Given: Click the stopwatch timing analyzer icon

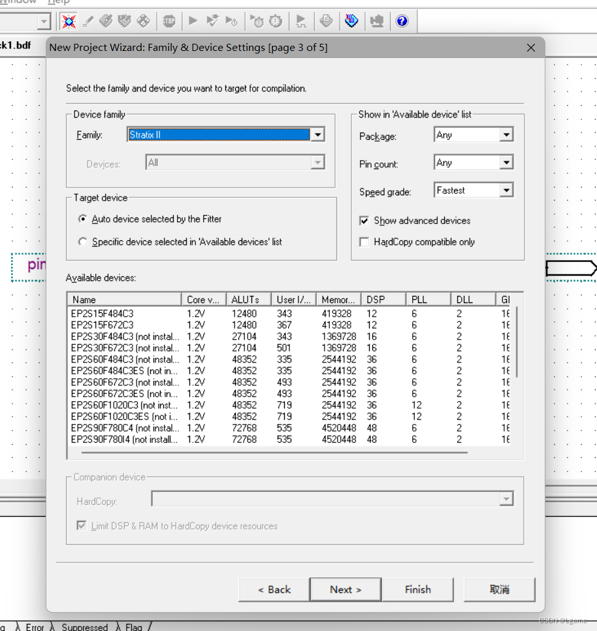Looking at the screenshot, I should coord(274,21).
